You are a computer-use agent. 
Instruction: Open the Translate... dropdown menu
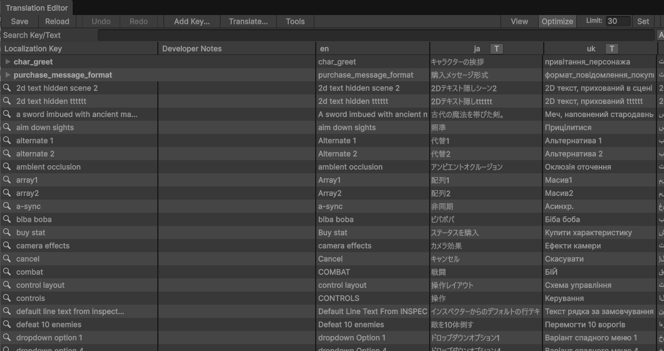[248, 21]
